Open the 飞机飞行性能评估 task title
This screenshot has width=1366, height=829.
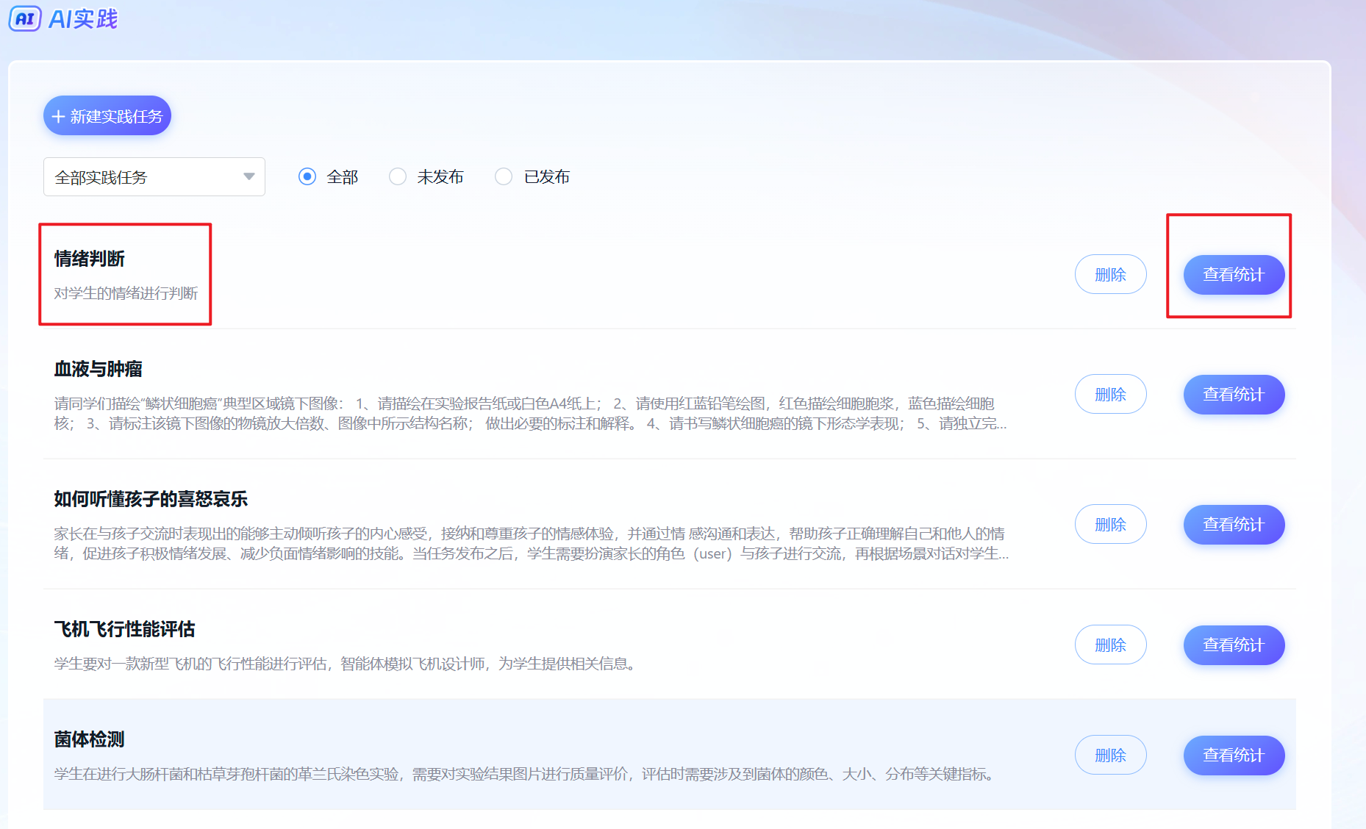coord(124,629)
